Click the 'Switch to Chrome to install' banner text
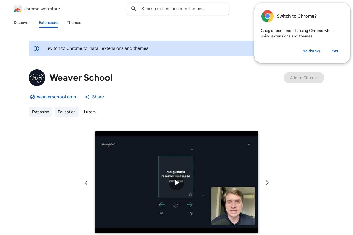 tap(97, 48)
